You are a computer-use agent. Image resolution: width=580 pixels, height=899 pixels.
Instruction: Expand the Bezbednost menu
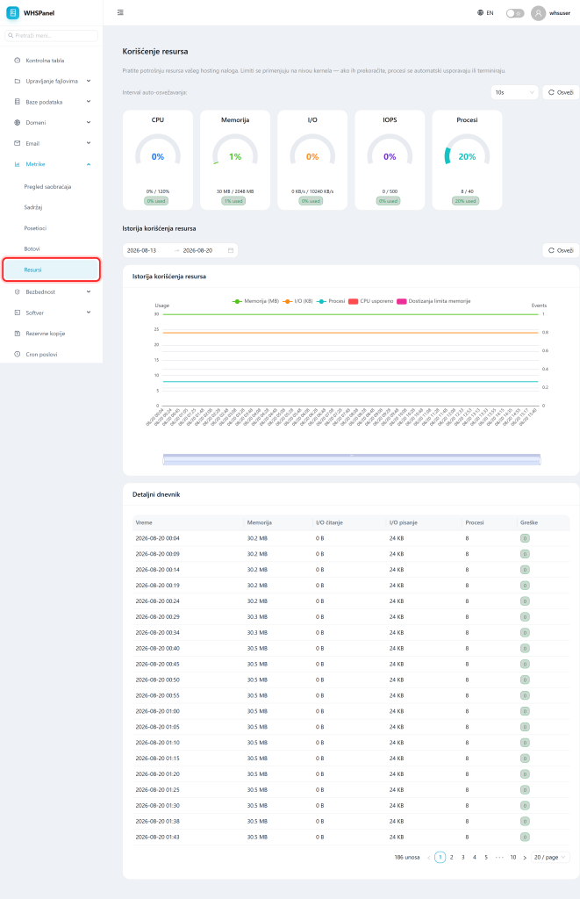click(x=52, y=291)
